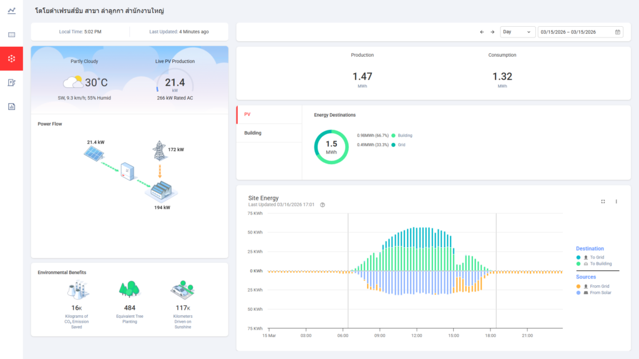Click the solar panel layout sidebar icon
The width and height of the screenshot is (639, 359).
click(11, 35)
